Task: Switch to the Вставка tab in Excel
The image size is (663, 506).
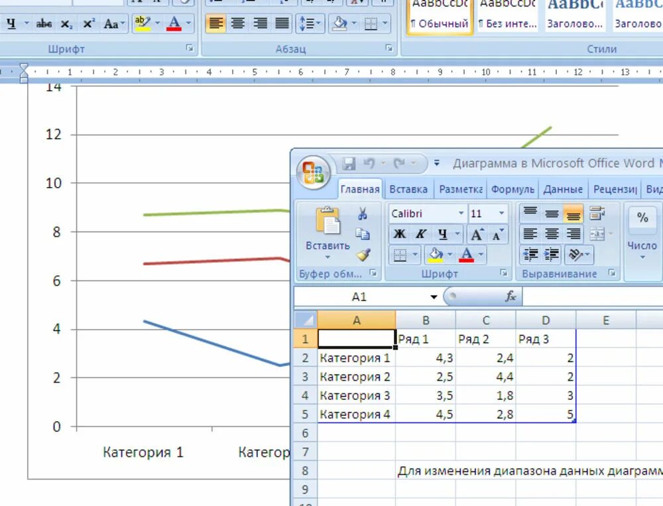Action: [408, 189]
